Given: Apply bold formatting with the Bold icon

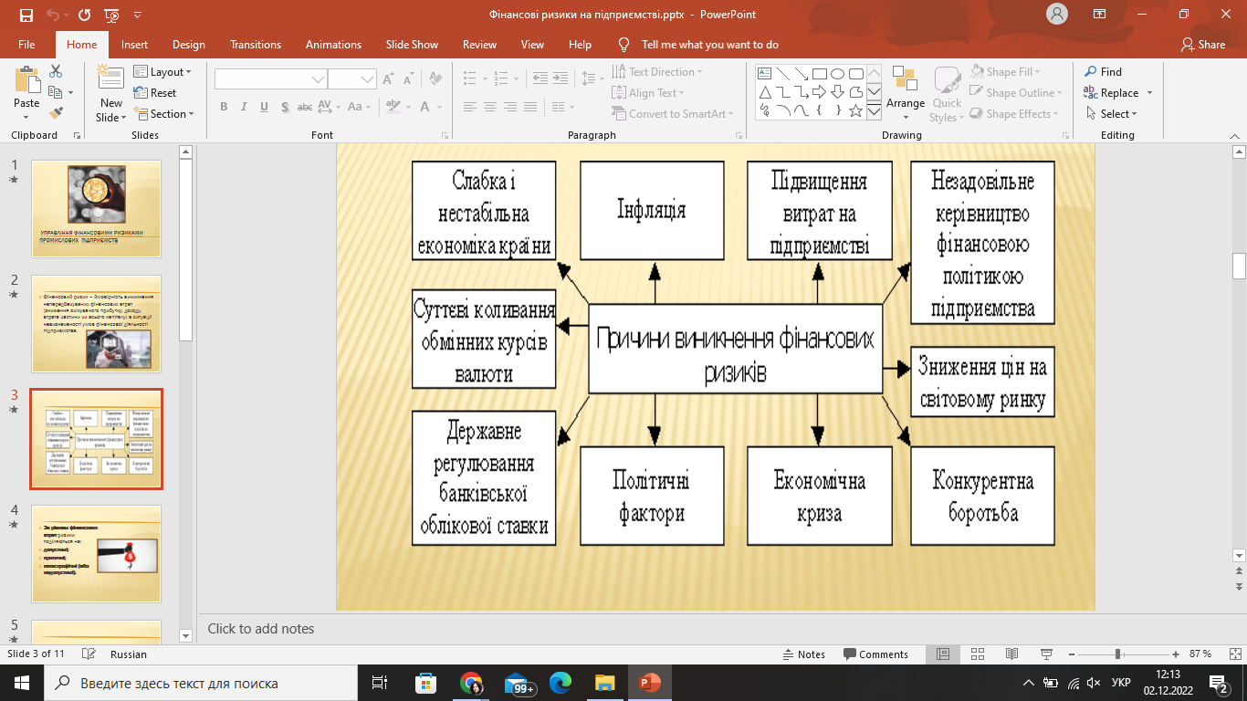Looking at the screenshot, I should 223,107.
